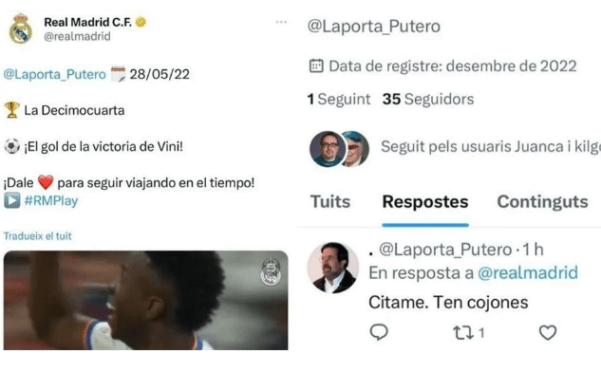The width and height of the screenshot is (601, 391).
Task: View the 35 Seguidors list
Action: pyautogui.click(x=428, y=100)
